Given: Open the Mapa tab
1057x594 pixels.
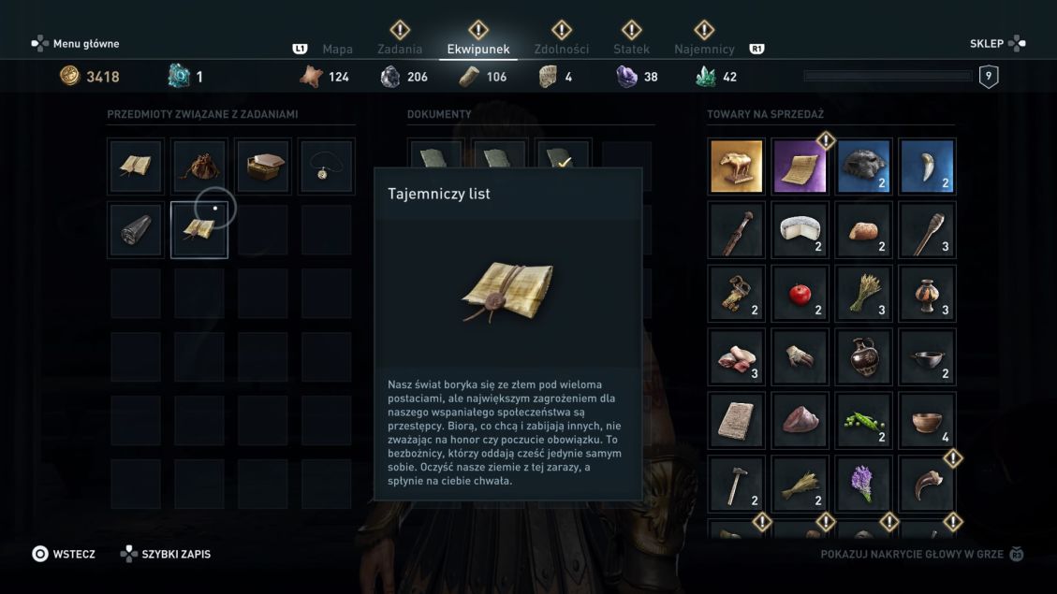Looking at the screenshot, I should pos(337,50).
